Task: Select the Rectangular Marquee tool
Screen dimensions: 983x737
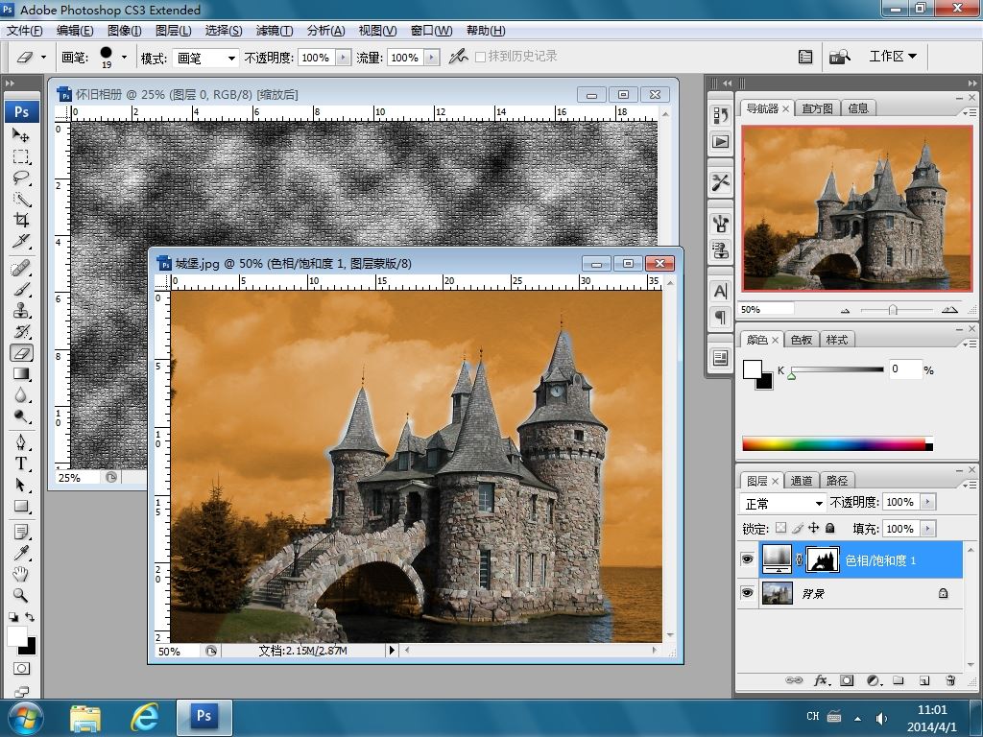Action: point(21,156)
